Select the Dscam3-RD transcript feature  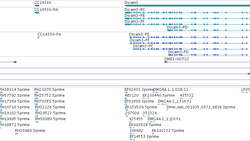[208, 30]
